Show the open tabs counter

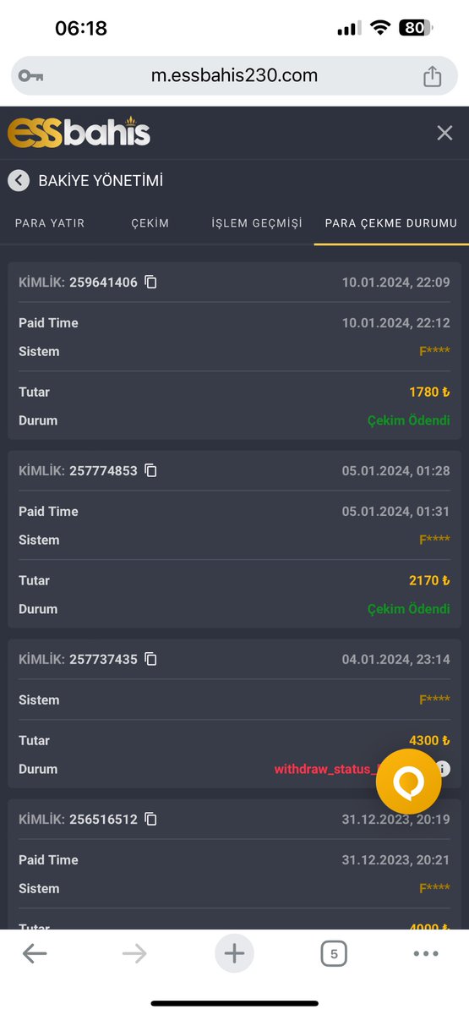334,954
